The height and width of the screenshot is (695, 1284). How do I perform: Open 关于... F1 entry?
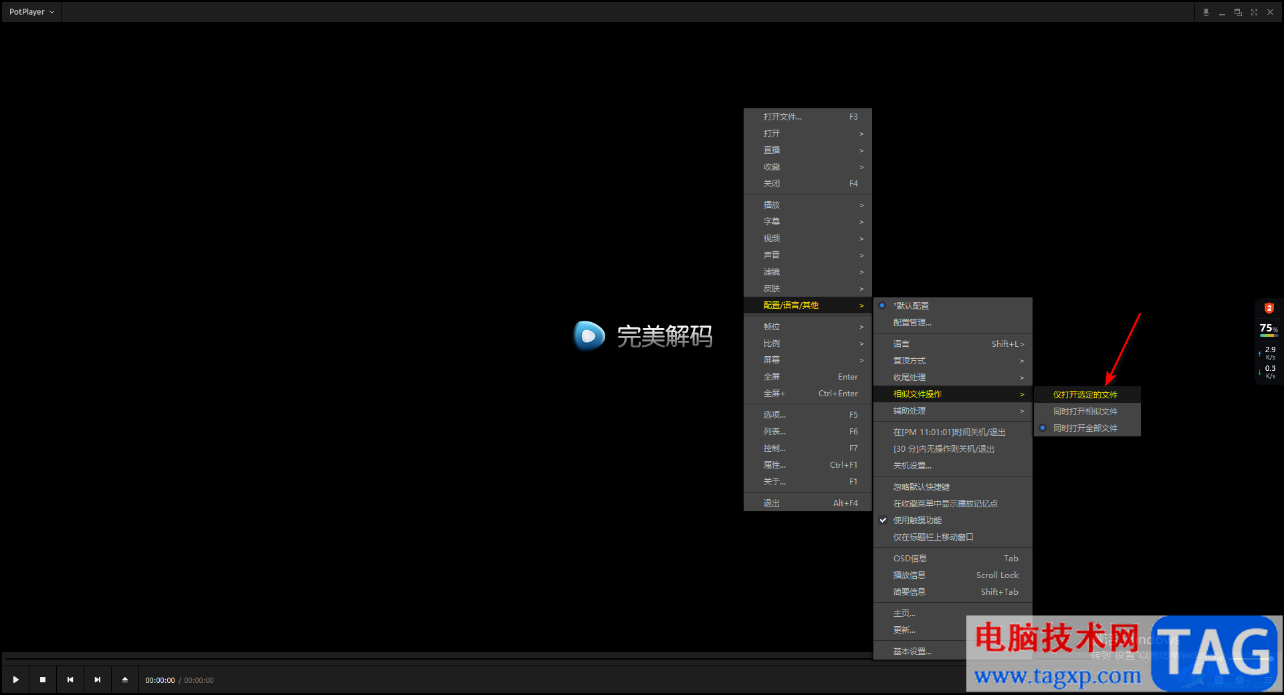click(x=808, y=481)
